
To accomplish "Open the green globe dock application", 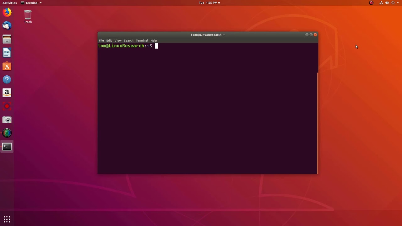I will pos(7,133).
